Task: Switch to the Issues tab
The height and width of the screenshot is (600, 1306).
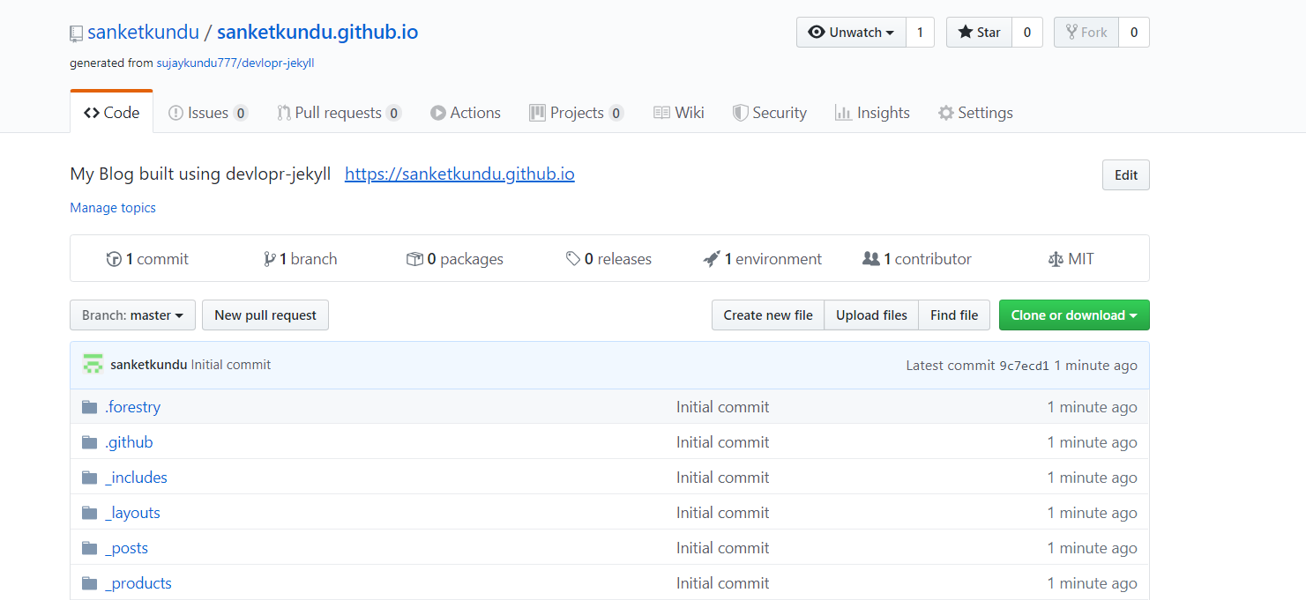Action: pyautogui.click(x=206, y=112)
